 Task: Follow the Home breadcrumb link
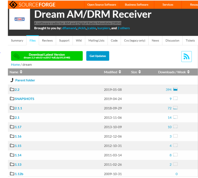pyautogui.click(x=15, y=65)
